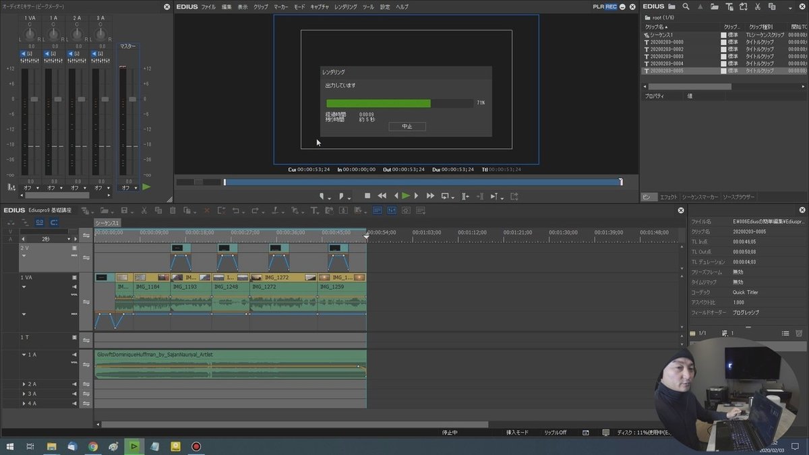809x455 pixels.
Task: Open the レンダリング menu
Action: [x=346, y=7]
